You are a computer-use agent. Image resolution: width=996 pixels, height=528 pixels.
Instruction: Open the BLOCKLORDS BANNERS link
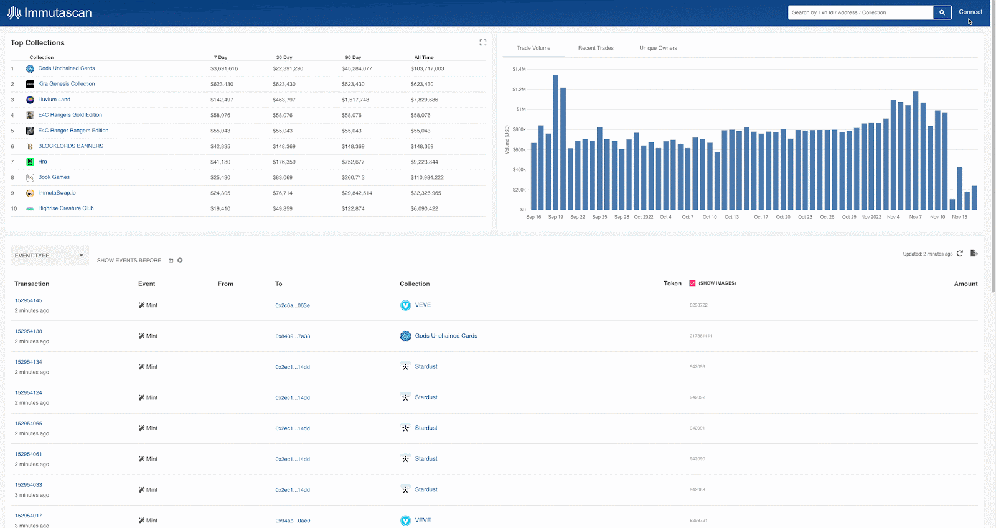pyautogui.click(x=71, y=146)
